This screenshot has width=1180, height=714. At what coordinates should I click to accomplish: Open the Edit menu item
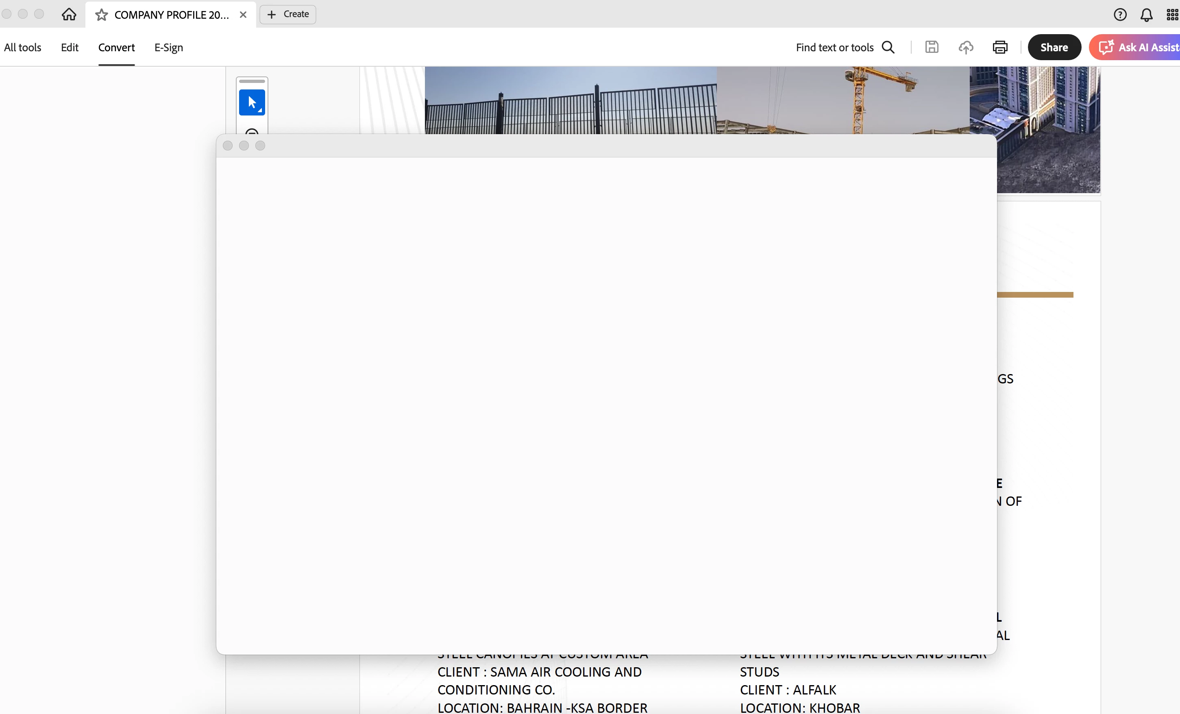coord(70,48)
